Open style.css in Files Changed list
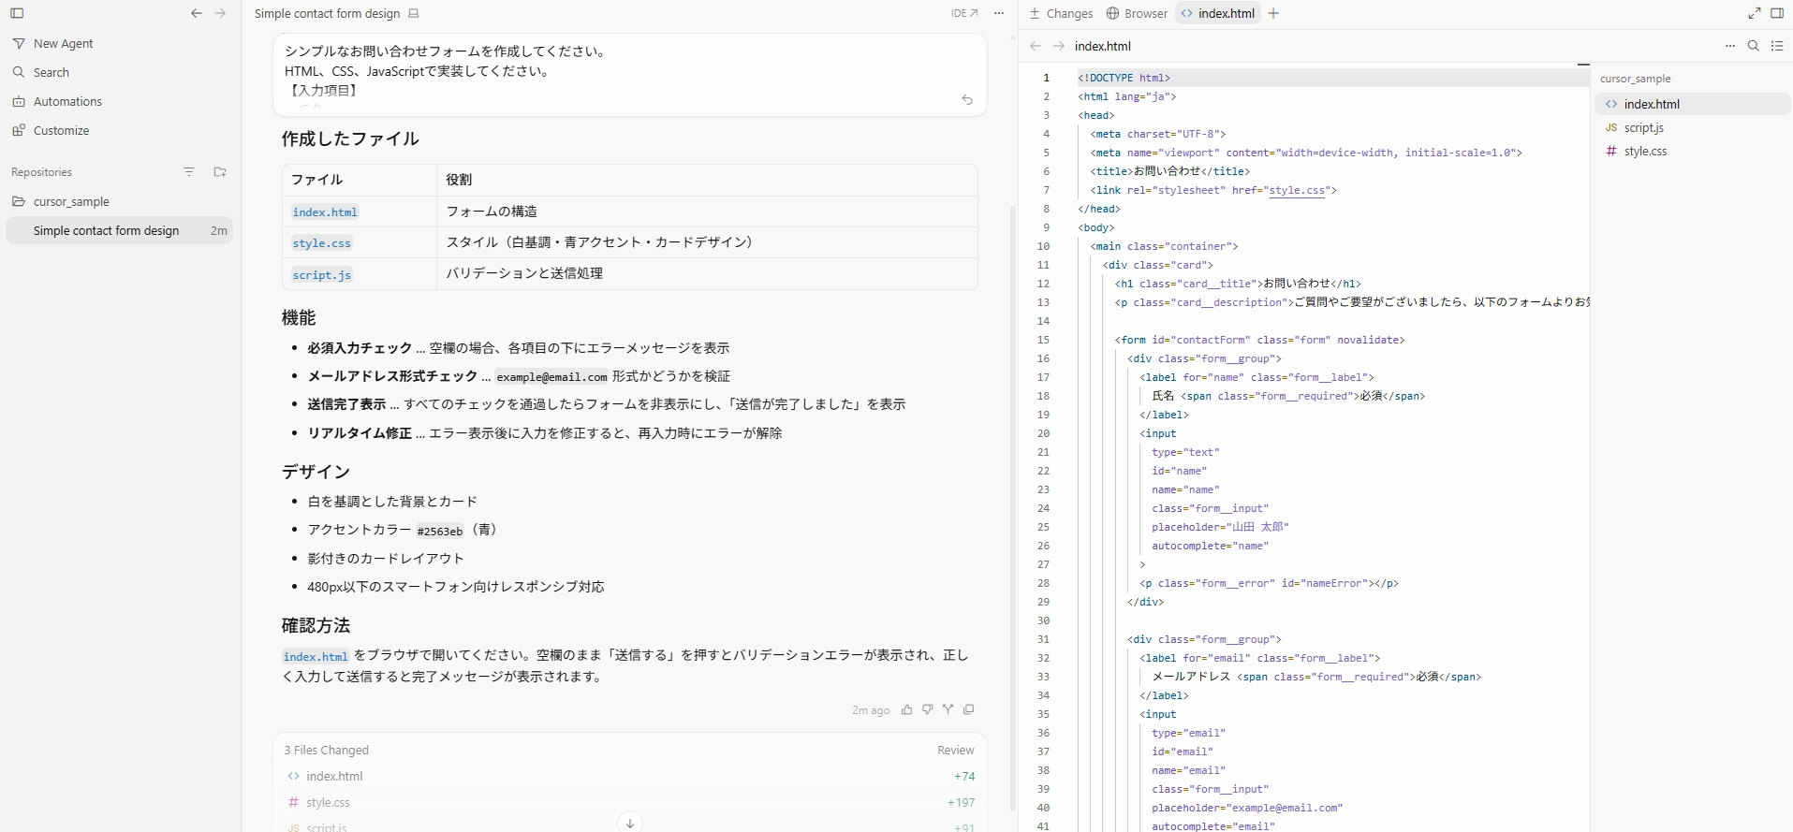The height and width of the screenshot is (832, 1793). [x=328, y=803]
